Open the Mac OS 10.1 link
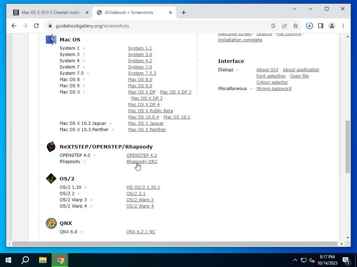 177,117
